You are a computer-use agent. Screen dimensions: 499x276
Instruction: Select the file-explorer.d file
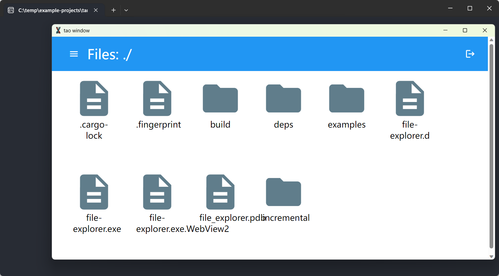[410, 98]
